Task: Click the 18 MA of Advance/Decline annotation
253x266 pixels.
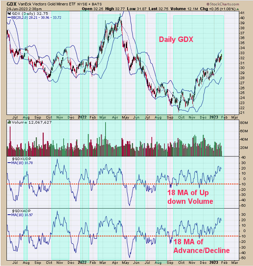Action: click(201, 246)
